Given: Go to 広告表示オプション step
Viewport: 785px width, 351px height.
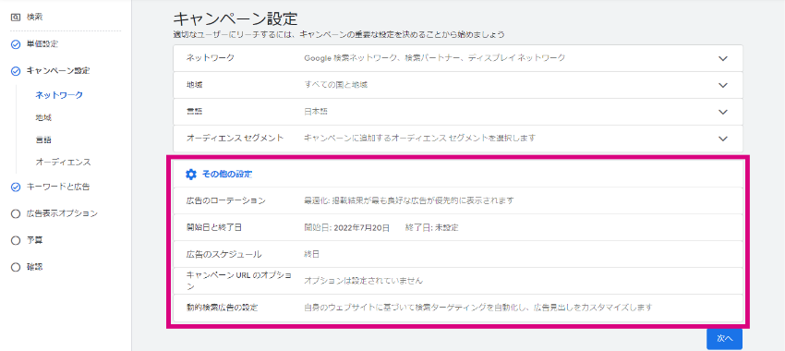Looking at the screenshot, I should (x=62, y=213).
